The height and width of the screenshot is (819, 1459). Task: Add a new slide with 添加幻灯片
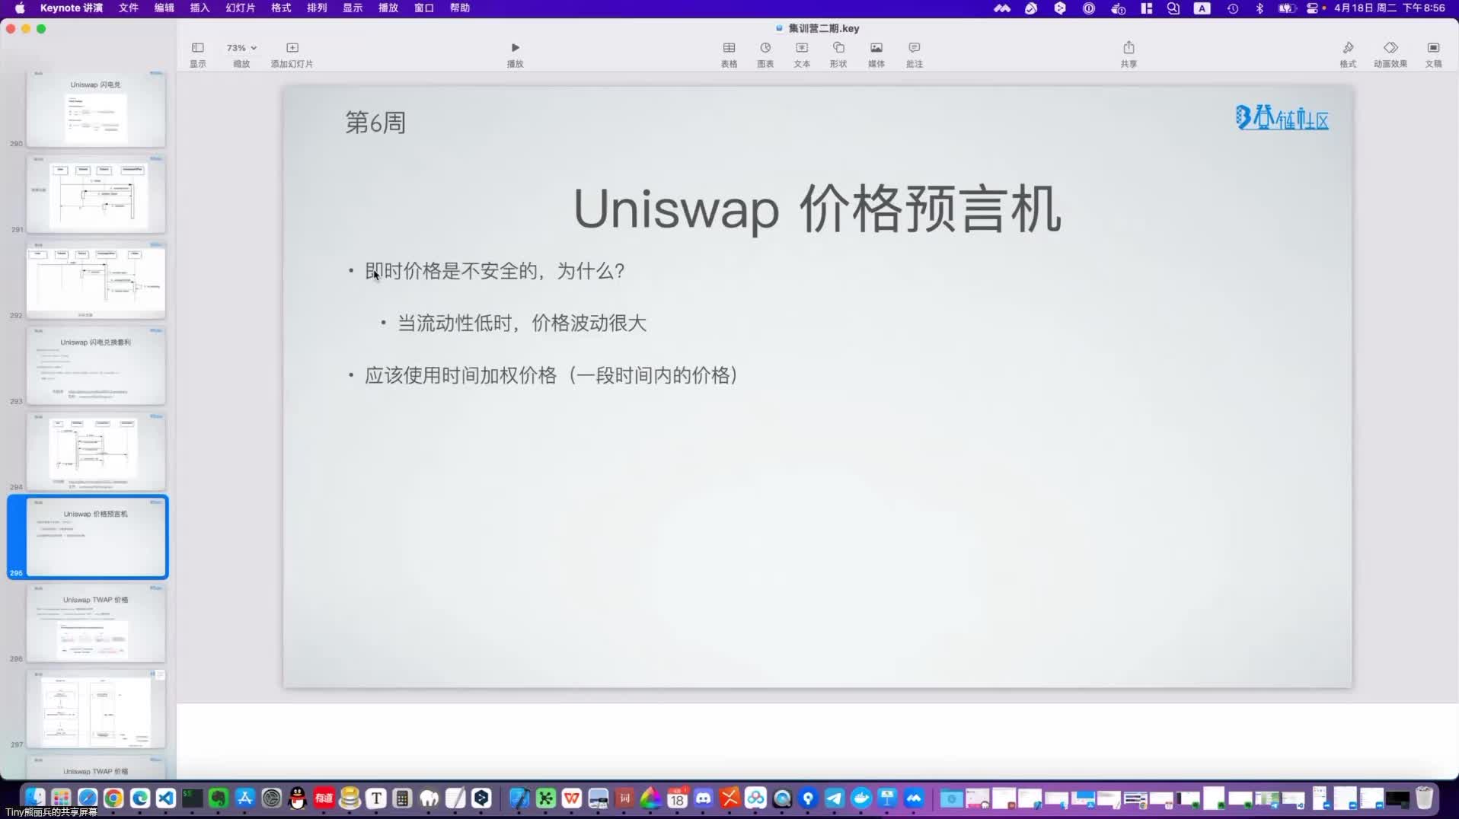[292, 55]
